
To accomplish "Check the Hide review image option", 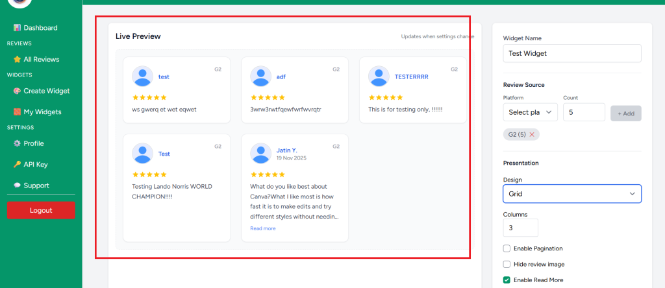I will [x=507, y=264].
